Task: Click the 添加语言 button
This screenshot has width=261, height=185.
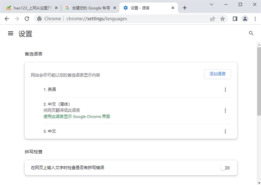Action: click(217, 74)
